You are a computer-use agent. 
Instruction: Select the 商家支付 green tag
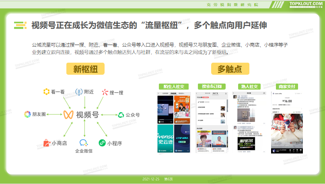[287, 86]
